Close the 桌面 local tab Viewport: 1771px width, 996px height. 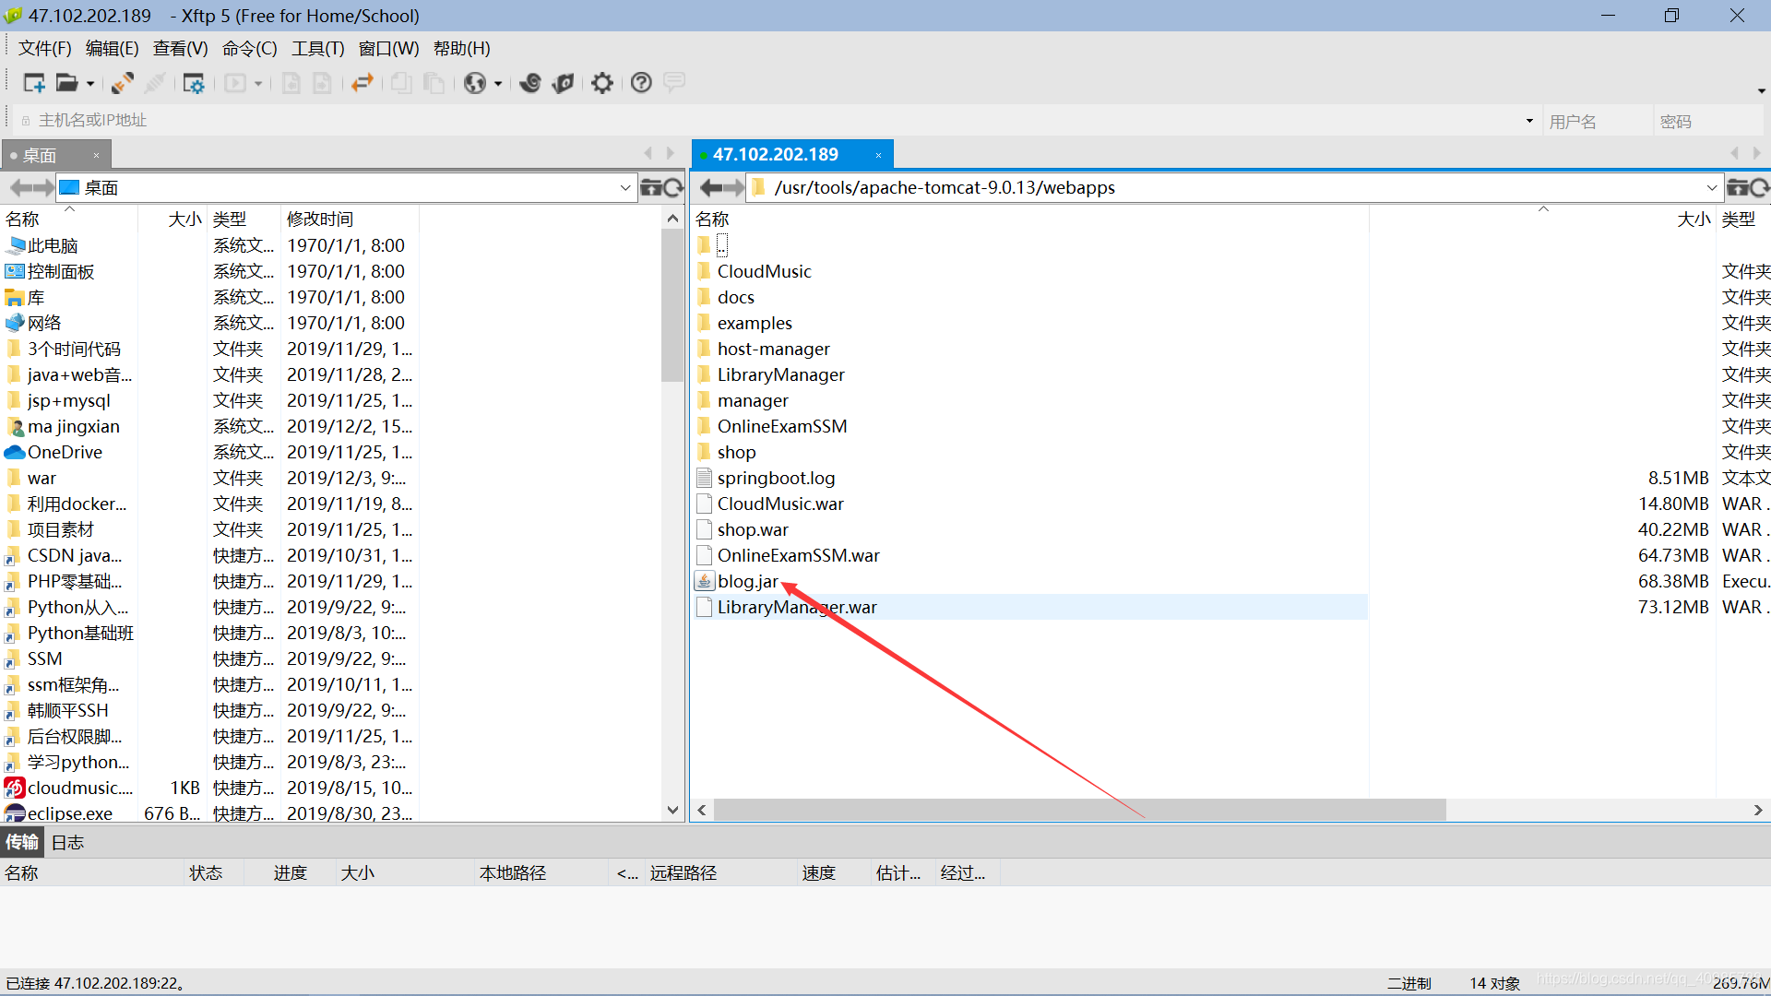[x=96, y=155]
